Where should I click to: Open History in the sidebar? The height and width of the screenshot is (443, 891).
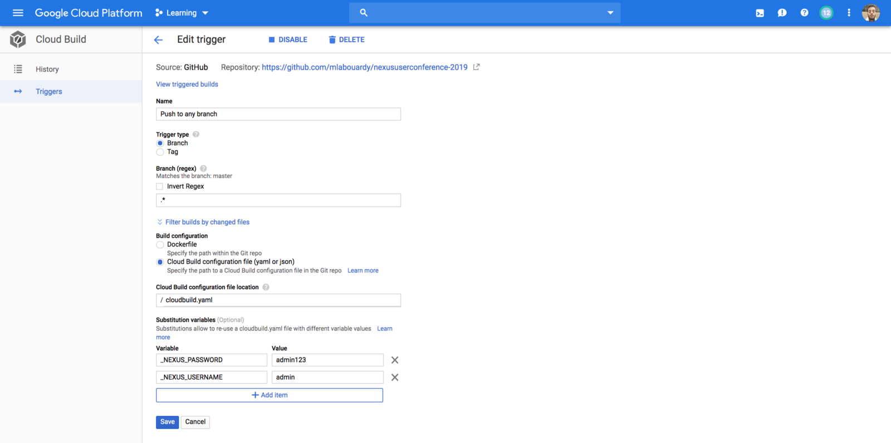(x=47, y=70)
